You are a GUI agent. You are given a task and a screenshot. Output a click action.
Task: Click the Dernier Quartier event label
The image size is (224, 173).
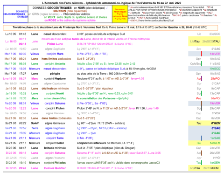click(55, 168)
